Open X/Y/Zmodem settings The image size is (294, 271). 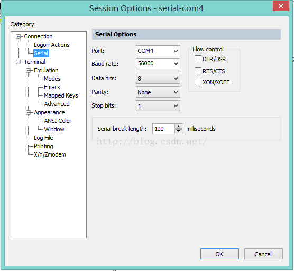50,155
